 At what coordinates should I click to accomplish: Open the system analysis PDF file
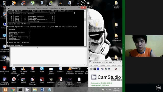(60, 81)
